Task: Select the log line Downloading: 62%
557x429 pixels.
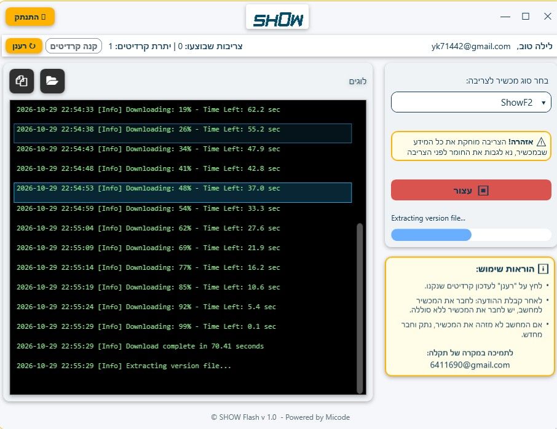Action: (148, 228)
